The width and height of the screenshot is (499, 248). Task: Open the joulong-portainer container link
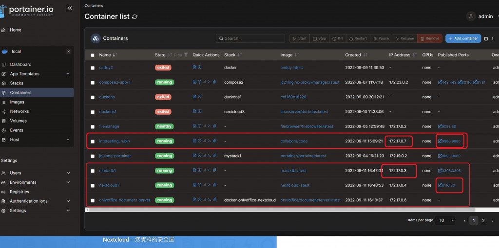pos(115,156)
